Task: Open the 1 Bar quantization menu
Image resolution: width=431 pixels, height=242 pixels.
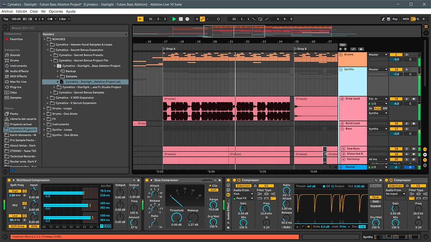Action: pos(64,19)
